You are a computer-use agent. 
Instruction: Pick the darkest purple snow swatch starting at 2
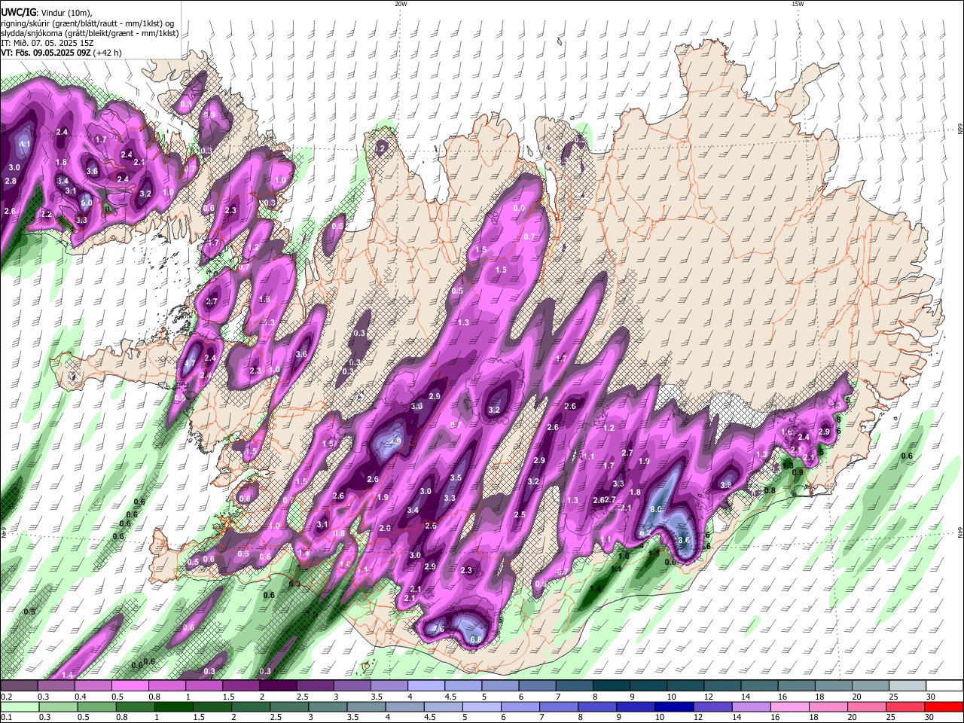278,686
